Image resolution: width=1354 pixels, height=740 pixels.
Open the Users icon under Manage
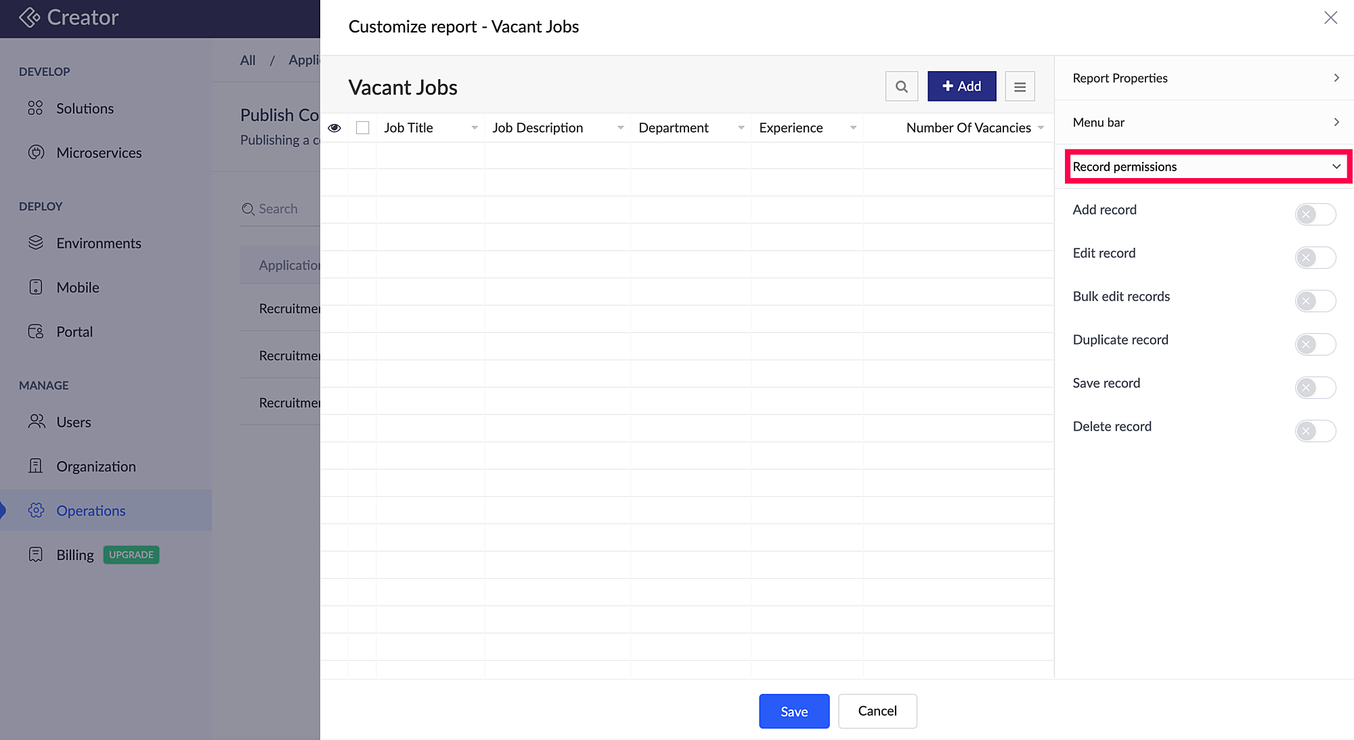click(36, 422)
